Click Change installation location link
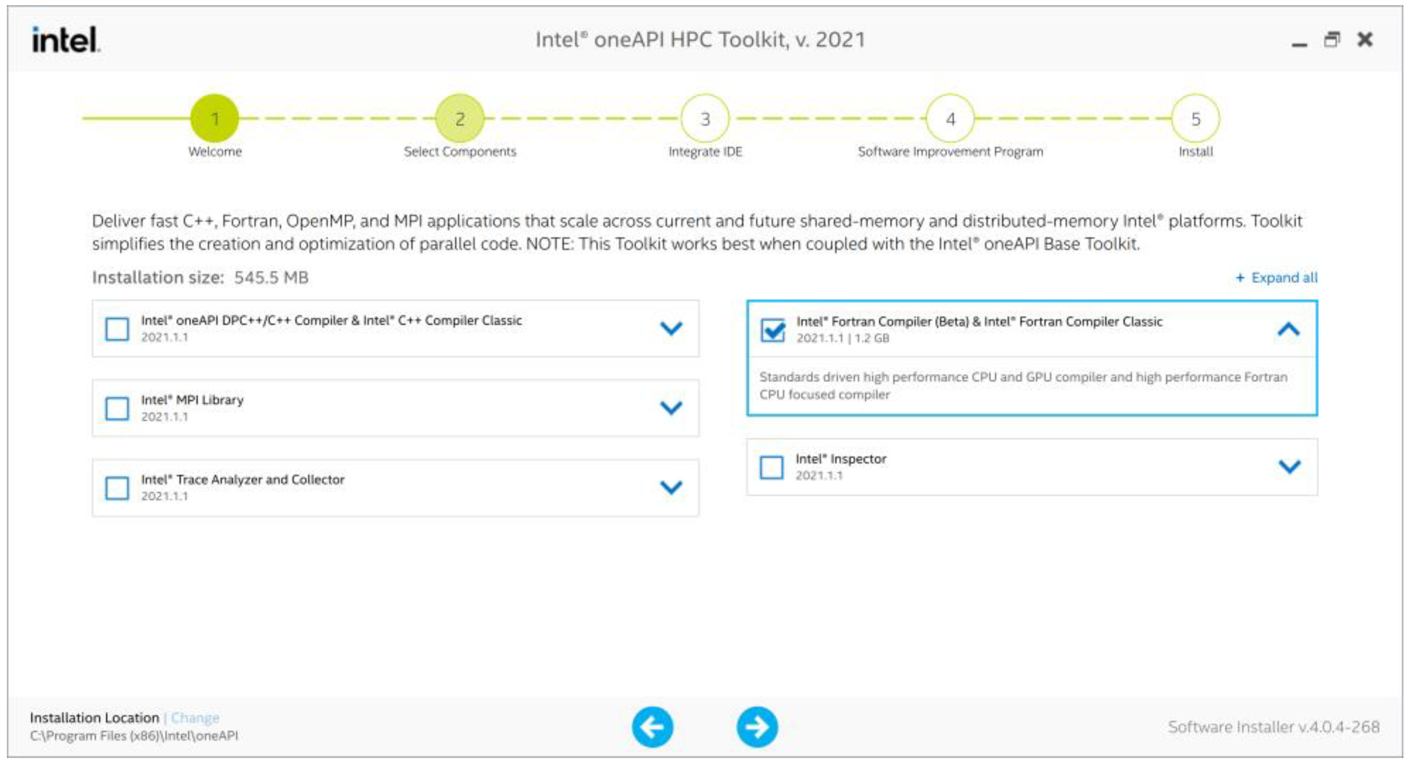1412x766 pixels. pyautogui.click(x=195, y=718)
